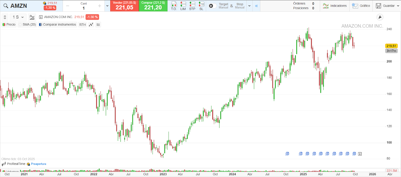Expand the Guardar dropdown
401x177 pixels.
[398, 6]
